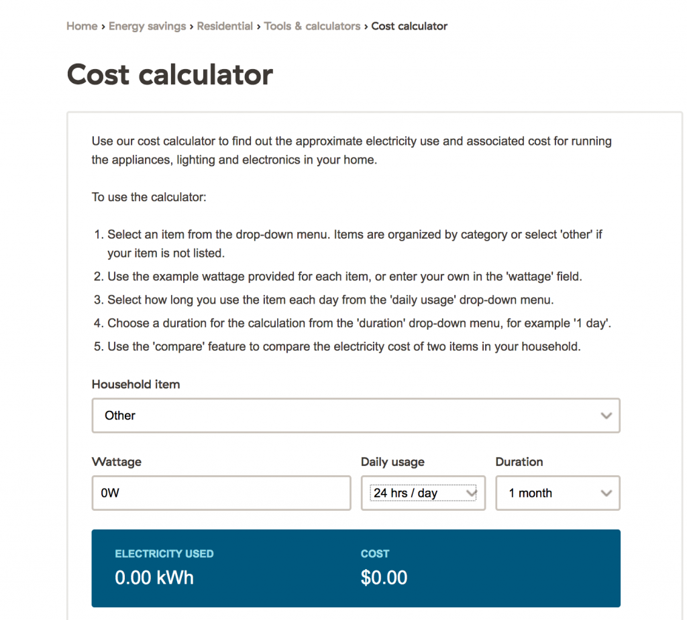Click the Household item field label
The width and height of the screenshot is (687, 620).
pyautogui.click(x=136, y=385)
